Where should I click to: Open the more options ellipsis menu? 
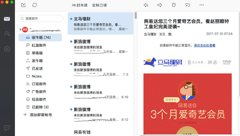(202, 5)
